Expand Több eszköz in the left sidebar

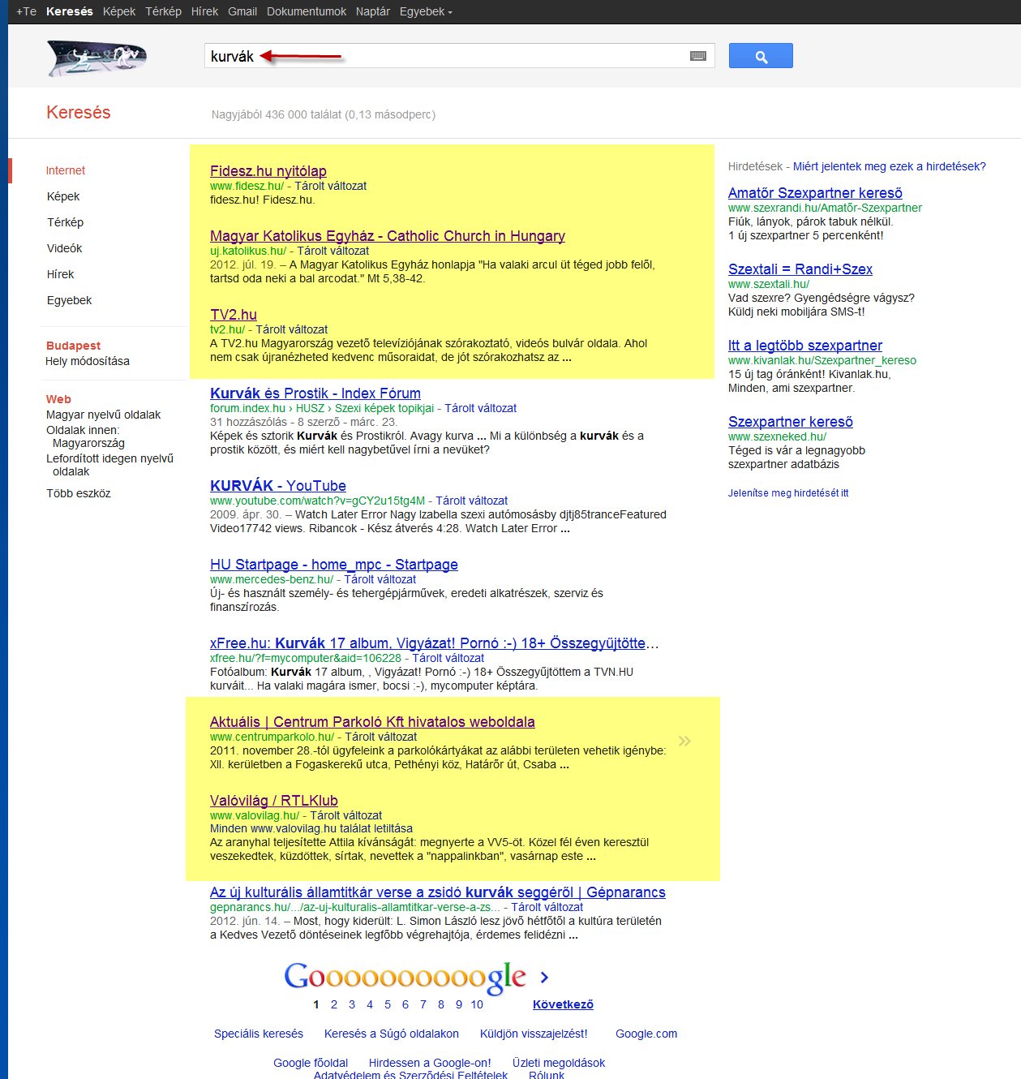79,492
